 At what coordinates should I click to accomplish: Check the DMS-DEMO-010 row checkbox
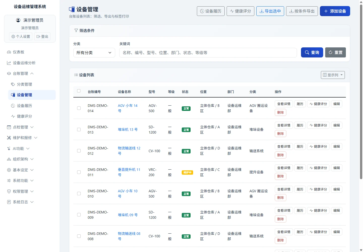[x=79, y=194]
